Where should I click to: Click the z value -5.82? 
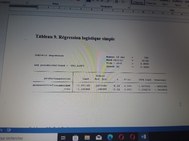116,89
